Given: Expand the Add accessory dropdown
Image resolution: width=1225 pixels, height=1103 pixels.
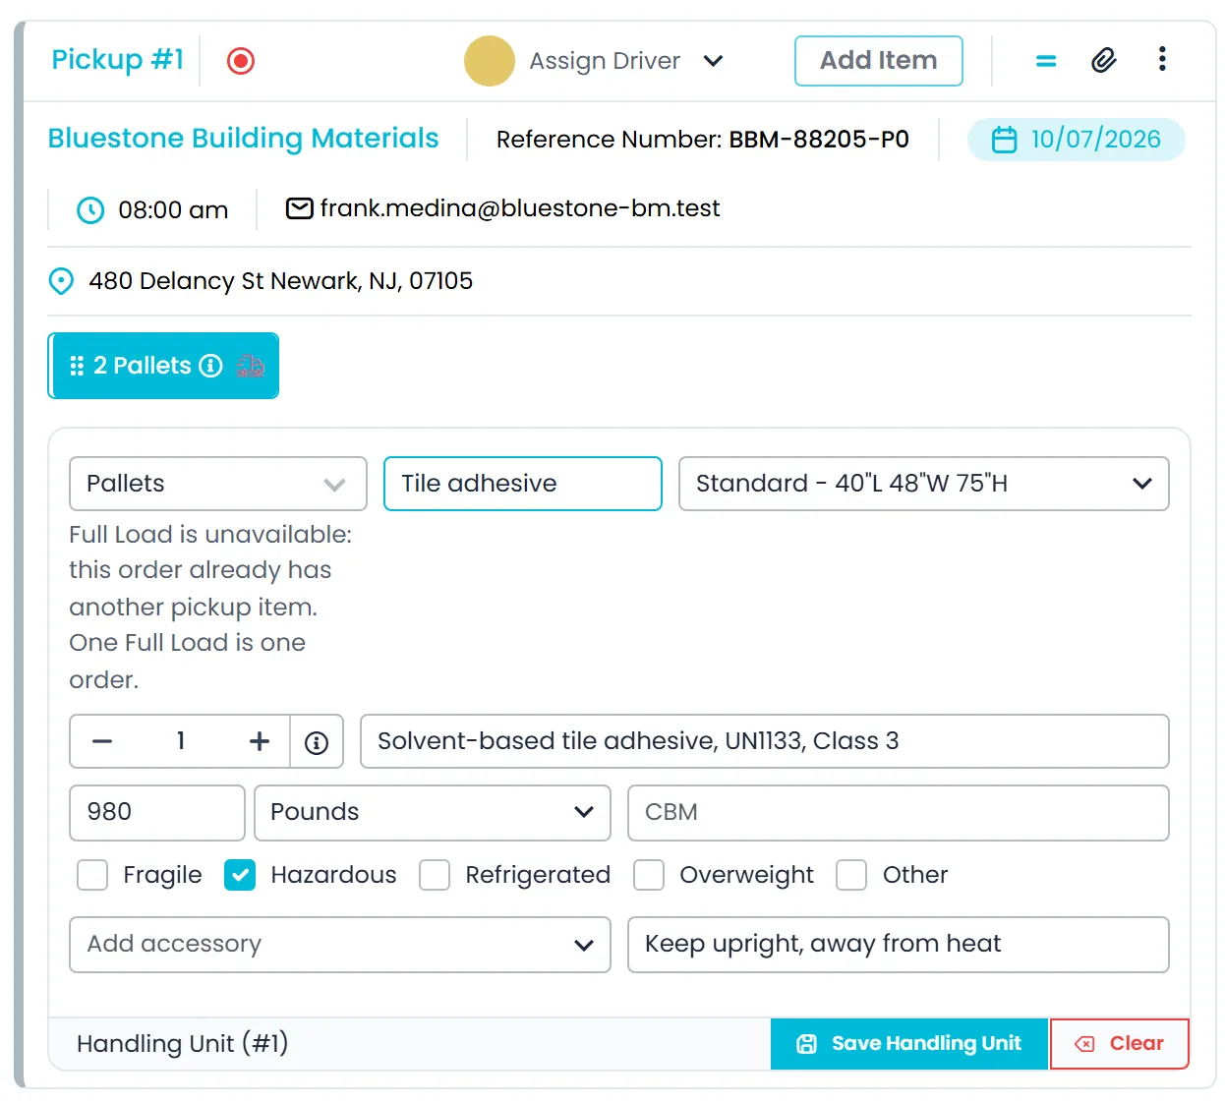Looking at the screenshot, I should pos(340,945).
